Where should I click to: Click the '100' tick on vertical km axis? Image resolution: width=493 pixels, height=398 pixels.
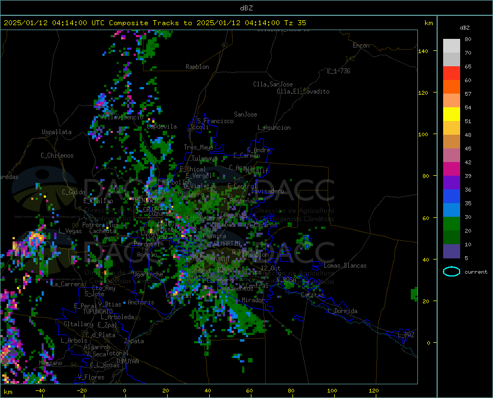coord(423,135)
